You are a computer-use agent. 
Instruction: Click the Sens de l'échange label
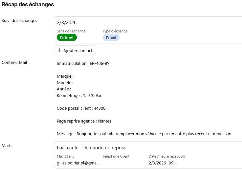tap(71, 31)
